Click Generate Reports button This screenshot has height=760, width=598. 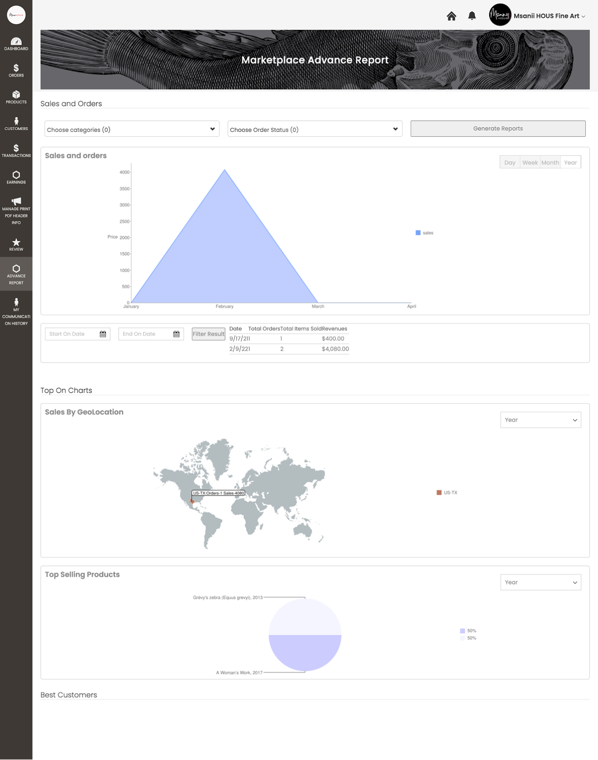(498, 129)
